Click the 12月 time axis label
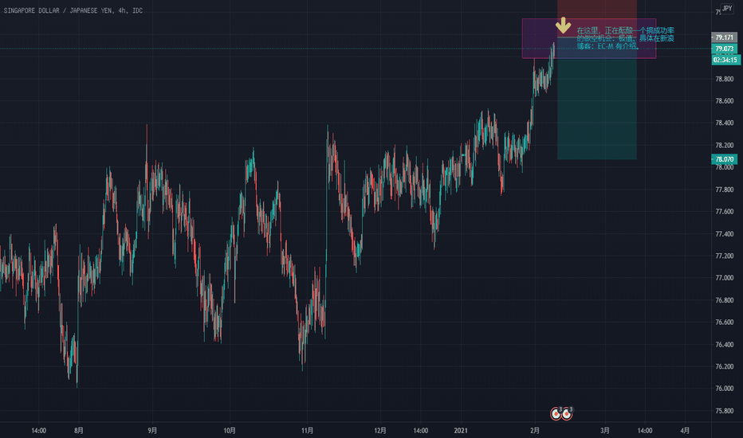The image size is (743, 438). pyautogui.click(x=380, y=430)
